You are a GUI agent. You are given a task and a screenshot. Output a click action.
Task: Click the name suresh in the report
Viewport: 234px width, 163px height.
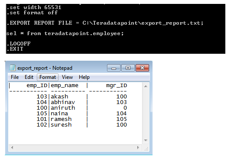[x=61, y=125]
